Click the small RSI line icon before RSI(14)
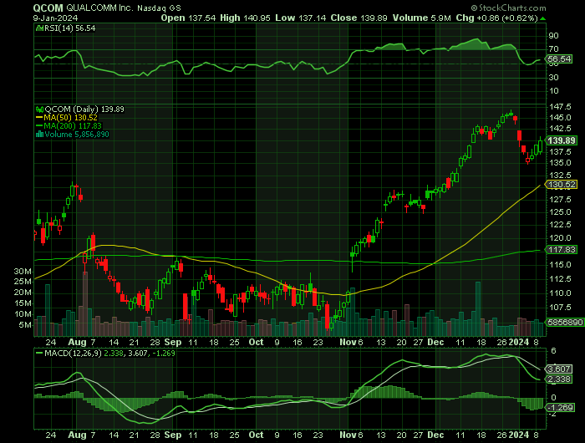This screenshot has width=585, height=443. [x=39, y=28]
